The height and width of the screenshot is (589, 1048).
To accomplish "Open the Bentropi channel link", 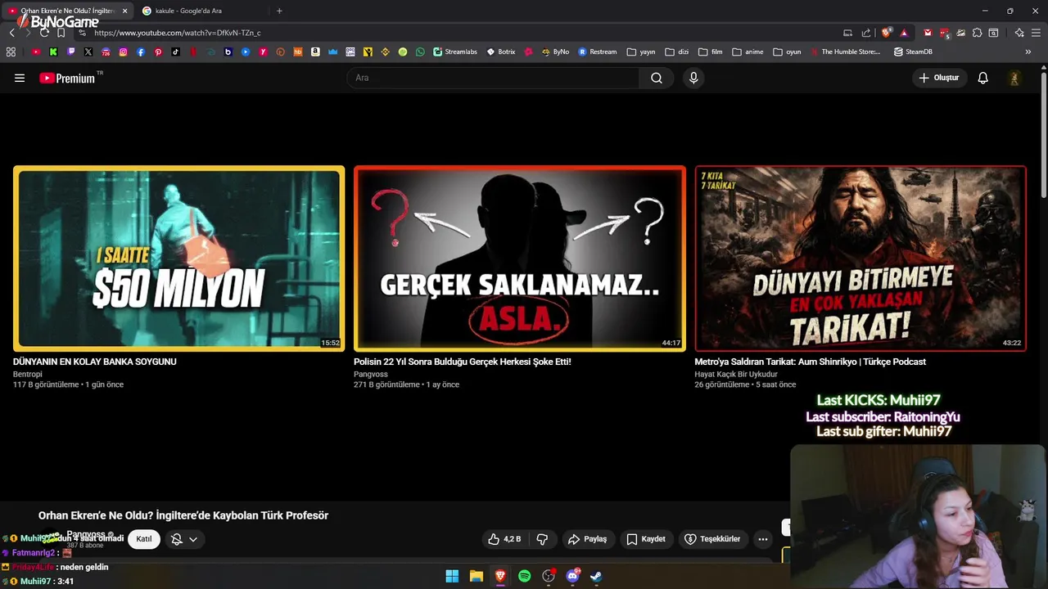I will [x=28, y=375].
